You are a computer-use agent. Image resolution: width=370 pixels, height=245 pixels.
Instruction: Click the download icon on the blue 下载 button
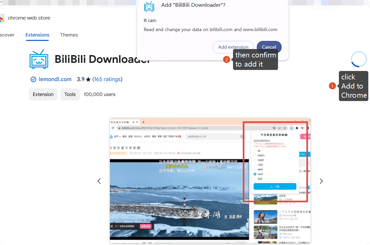point(272,186)
